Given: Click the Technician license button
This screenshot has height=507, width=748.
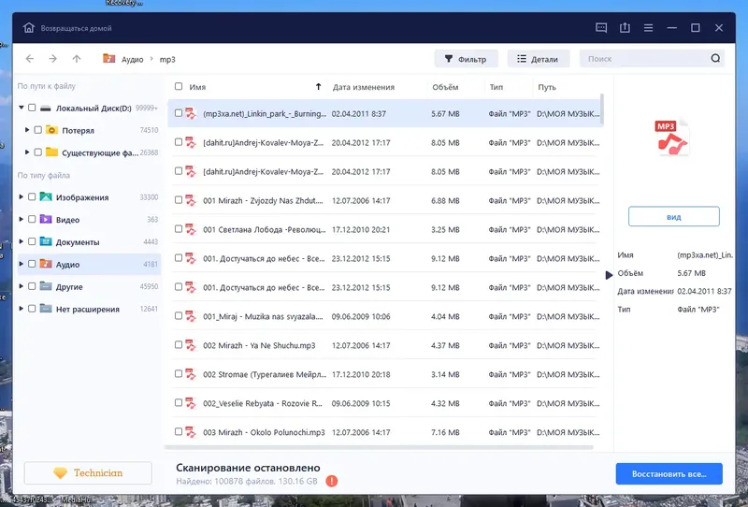Looking at the screenshot, I should pos(88,472).
